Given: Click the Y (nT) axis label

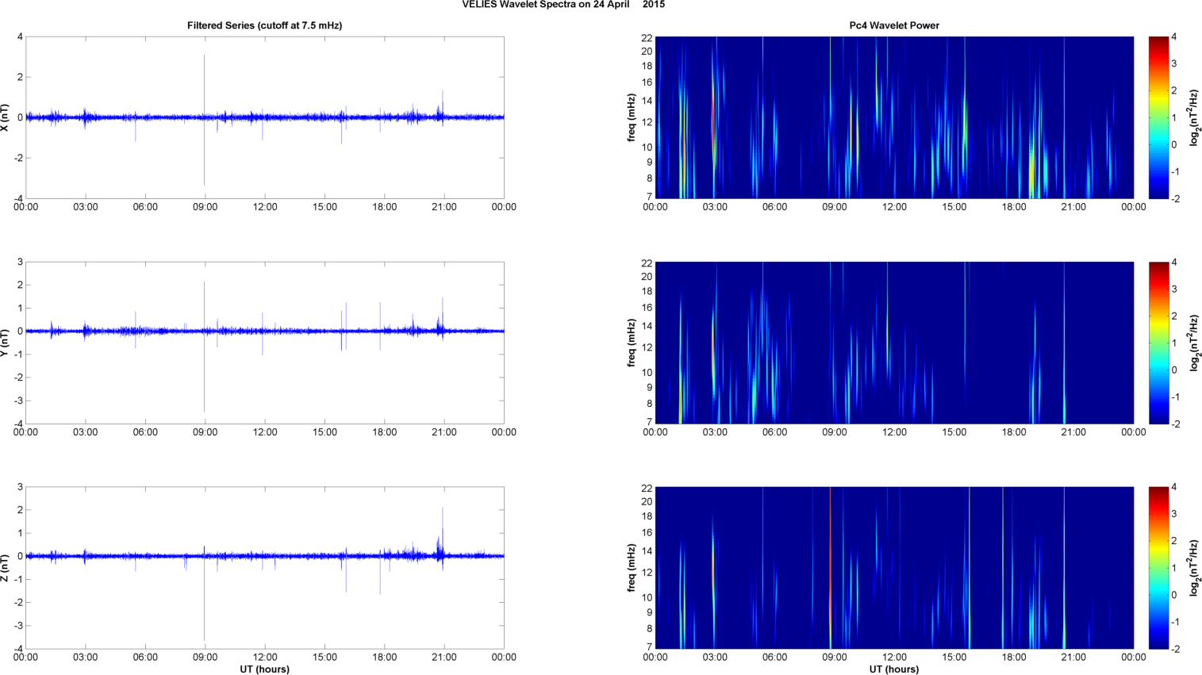Looking at the screenshot, I should coord(6,343).
